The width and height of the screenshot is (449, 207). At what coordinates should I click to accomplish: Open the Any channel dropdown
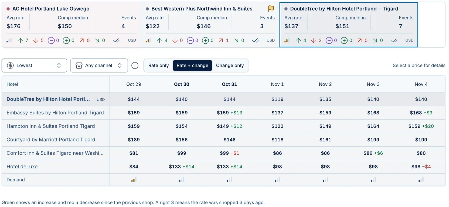[99, 65]
